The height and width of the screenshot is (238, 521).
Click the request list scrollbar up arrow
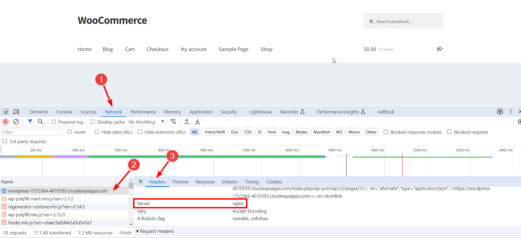point(131,180)
